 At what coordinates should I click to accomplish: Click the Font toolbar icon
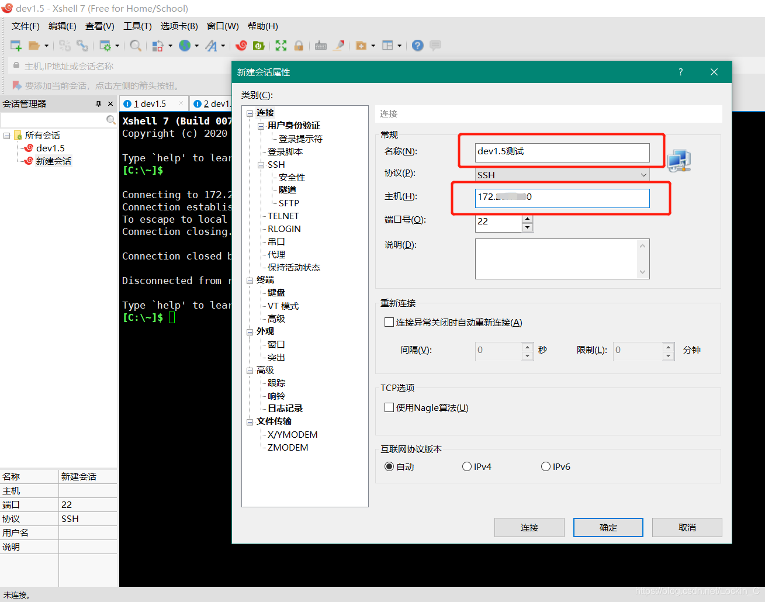pyautogui.click(x=211, y=46)
